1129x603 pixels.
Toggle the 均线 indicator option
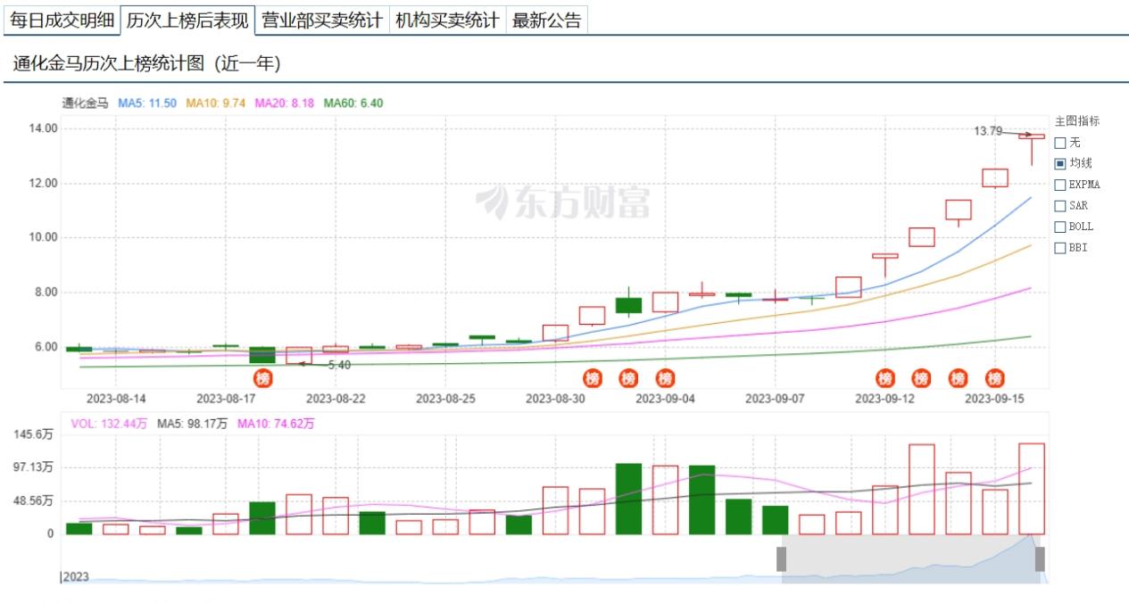click(x=1060, y=163)
